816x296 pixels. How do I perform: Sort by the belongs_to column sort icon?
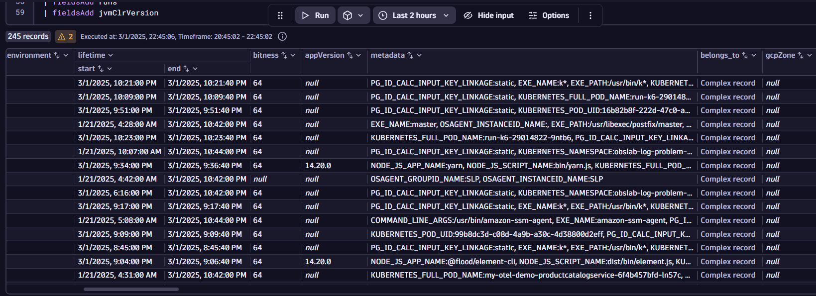coord(745,55)
